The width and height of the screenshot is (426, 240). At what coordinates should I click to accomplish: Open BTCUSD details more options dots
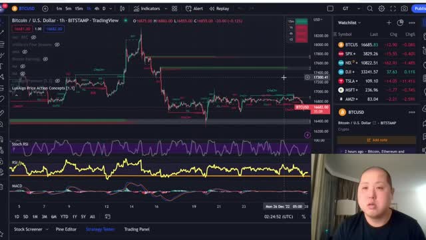coord(412,112)
